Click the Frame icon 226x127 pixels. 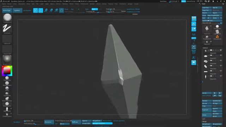[194, 47]
